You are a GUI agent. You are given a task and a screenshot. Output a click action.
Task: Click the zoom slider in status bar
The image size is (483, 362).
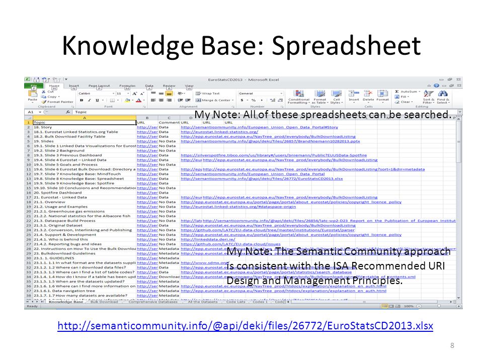439,306
